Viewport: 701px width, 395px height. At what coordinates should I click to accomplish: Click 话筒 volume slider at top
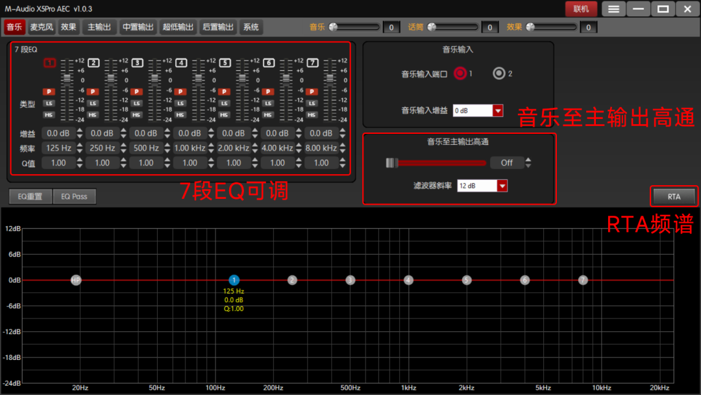click(x=453, y=27)
